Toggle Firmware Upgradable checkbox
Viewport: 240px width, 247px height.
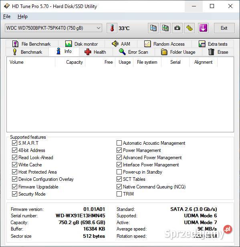tap(14, 187)
